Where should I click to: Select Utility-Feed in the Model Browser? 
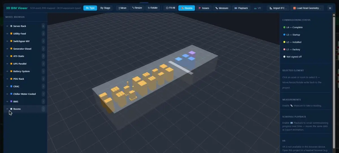[19, 34]
